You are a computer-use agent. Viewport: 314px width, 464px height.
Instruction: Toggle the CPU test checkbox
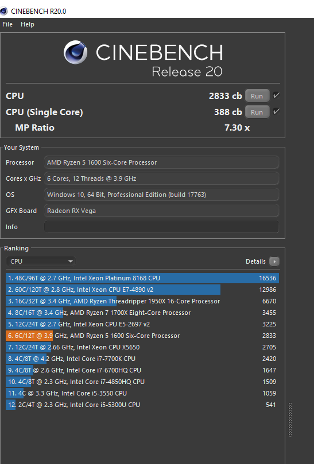276,96
